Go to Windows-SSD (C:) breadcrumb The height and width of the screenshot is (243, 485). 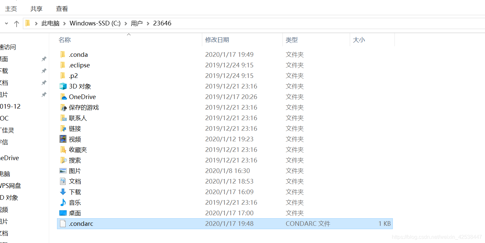[x=95, y=23]
